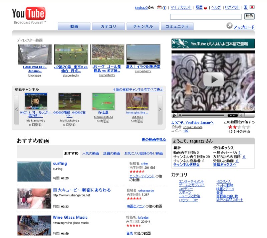
Task: Open the J2第20節 東京V vs 仙台 thumbnail
Action: coord(71,54)
